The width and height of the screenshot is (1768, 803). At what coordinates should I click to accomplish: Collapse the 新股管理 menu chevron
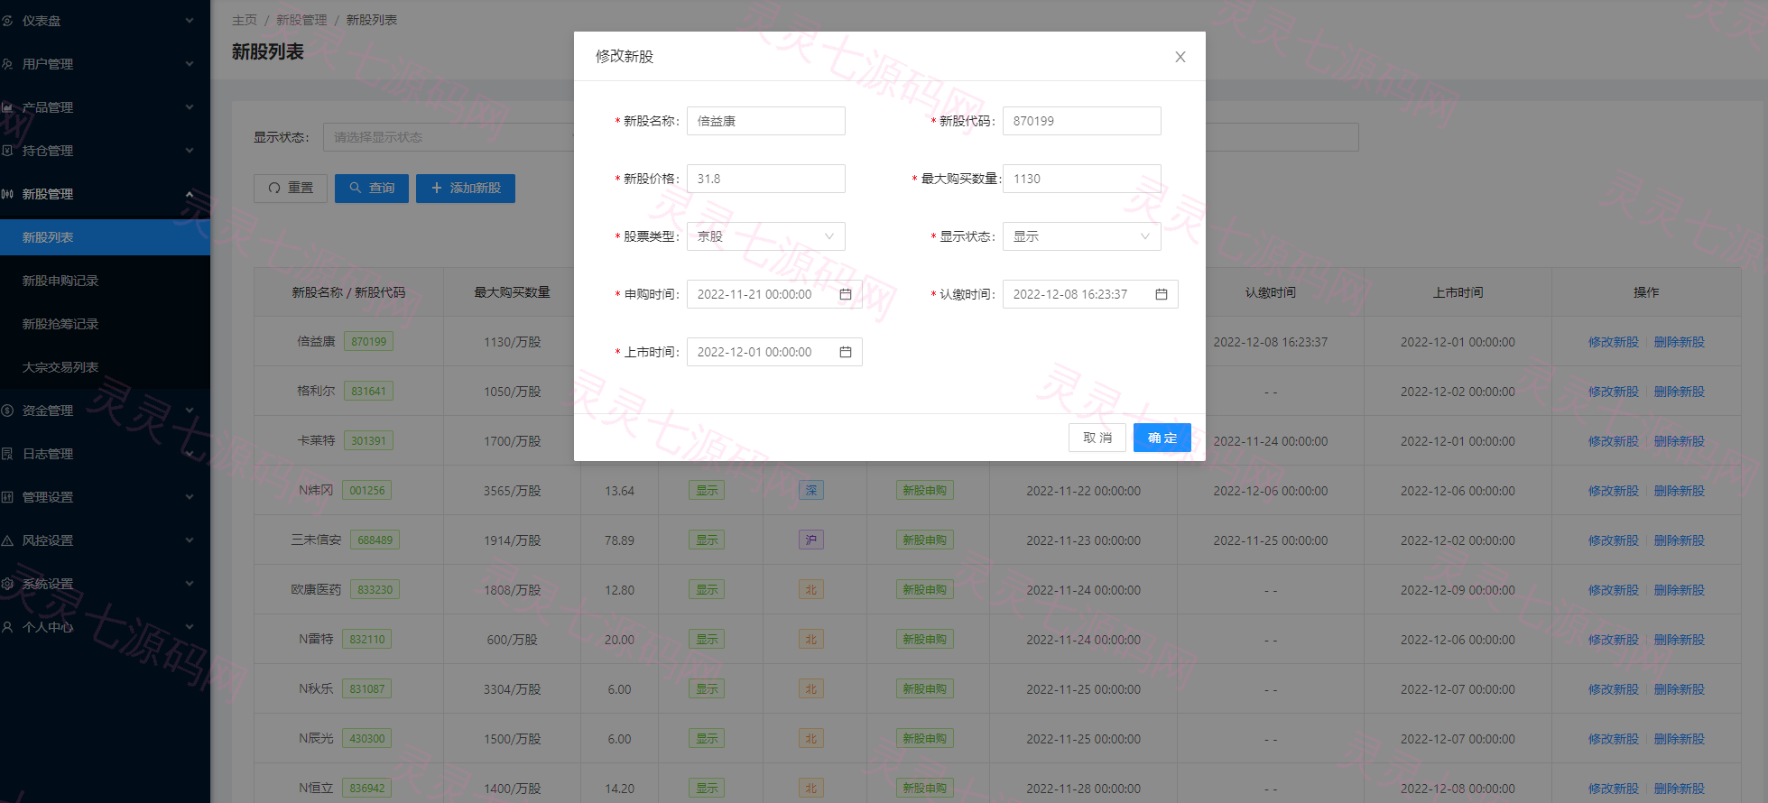tap(190, 194)
